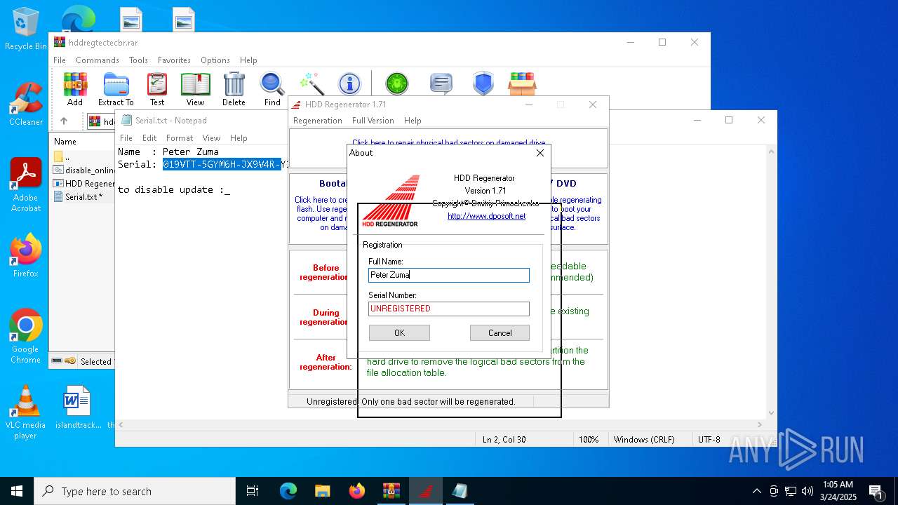Open the Favorites menu in WinRAR
Image resolution: width=898 pixels, height=505 pixels.
point(174,60)
